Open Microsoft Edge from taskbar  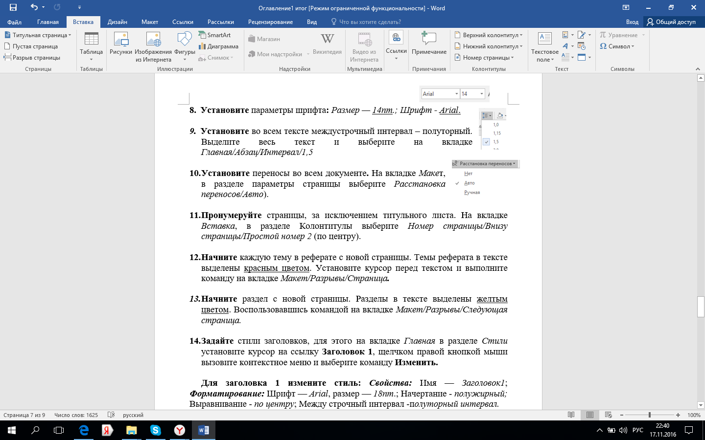pyautogui.click(x=84, y=430)
